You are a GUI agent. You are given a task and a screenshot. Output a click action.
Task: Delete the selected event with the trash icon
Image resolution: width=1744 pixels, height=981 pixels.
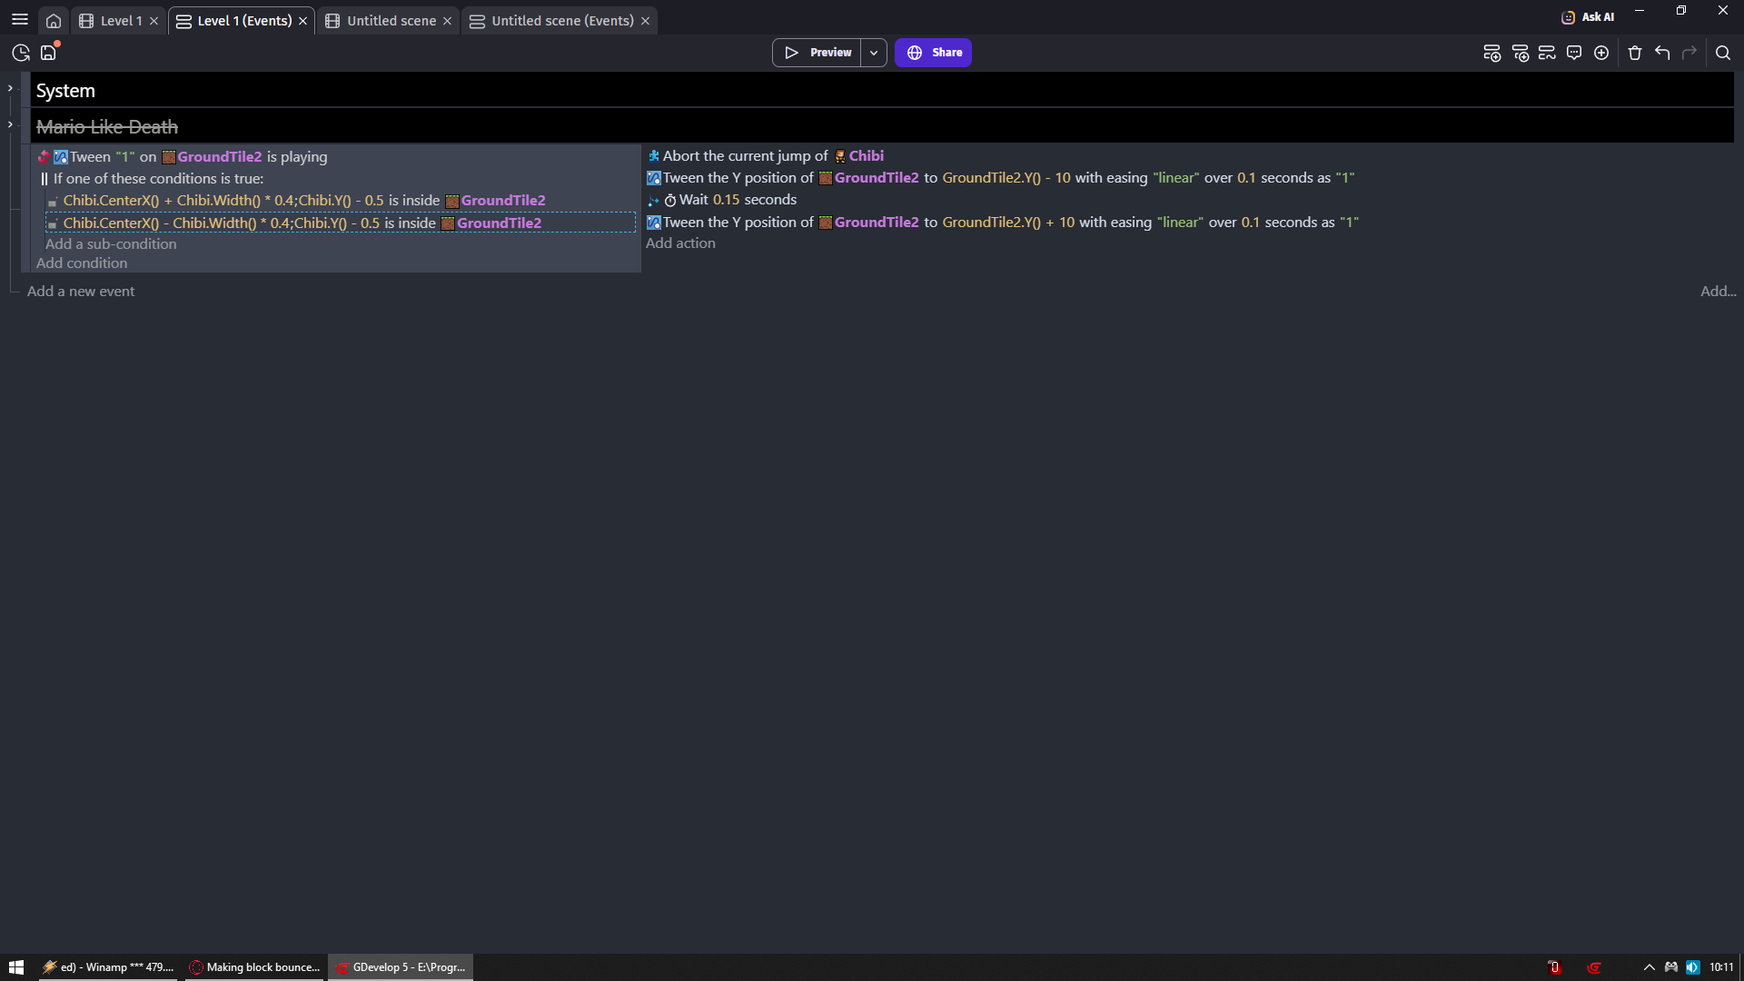1635,54
